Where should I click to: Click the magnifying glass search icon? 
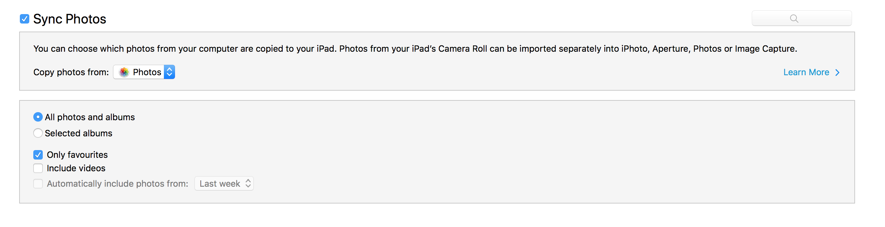(794, 18)
